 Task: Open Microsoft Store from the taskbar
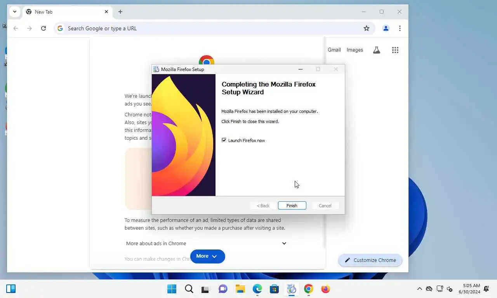point(275,289)
